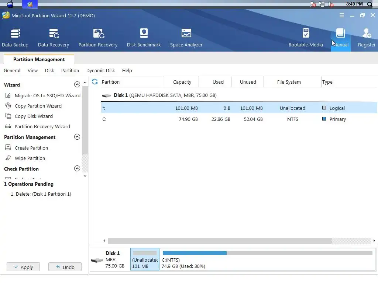Viewport: 378px width, 283px height.
Task: Collapse the Wizard section
Action: pos(77,84)
